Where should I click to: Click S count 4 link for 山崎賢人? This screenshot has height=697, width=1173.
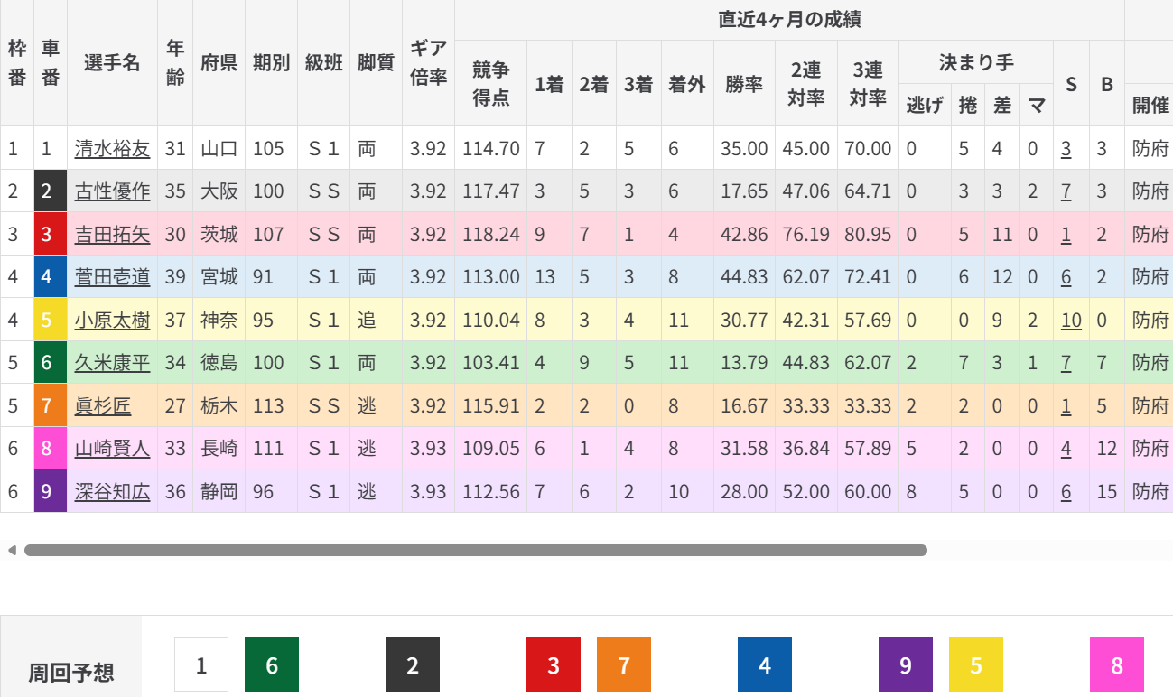click(1066, 449)
